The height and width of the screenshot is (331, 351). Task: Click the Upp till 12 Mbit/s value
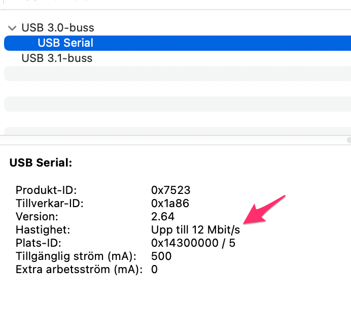point(195,230)
